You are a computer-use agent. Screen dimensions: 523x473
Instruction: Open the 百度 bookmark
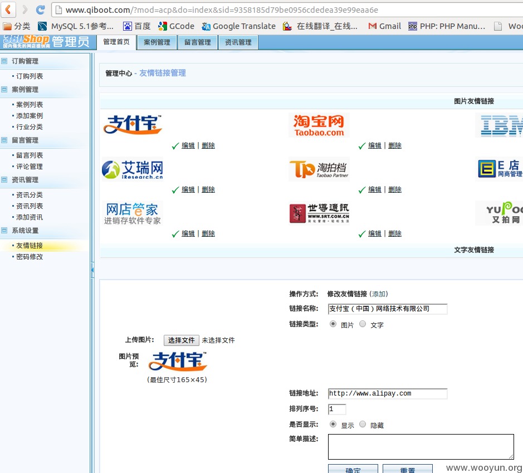[137, 26]
